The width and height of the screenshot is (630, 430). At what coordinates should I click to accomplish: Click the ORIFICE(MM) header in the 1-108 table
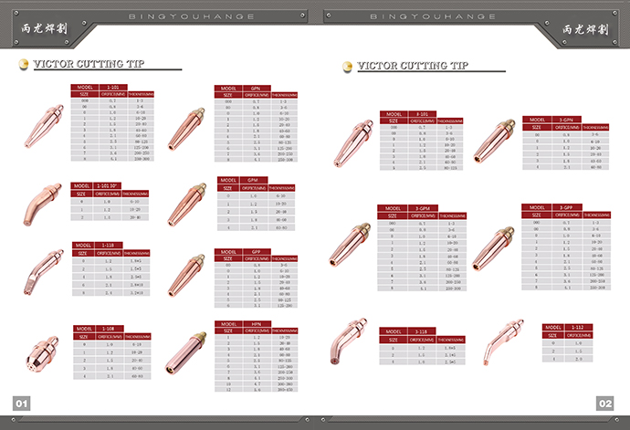tap(110, 336)
